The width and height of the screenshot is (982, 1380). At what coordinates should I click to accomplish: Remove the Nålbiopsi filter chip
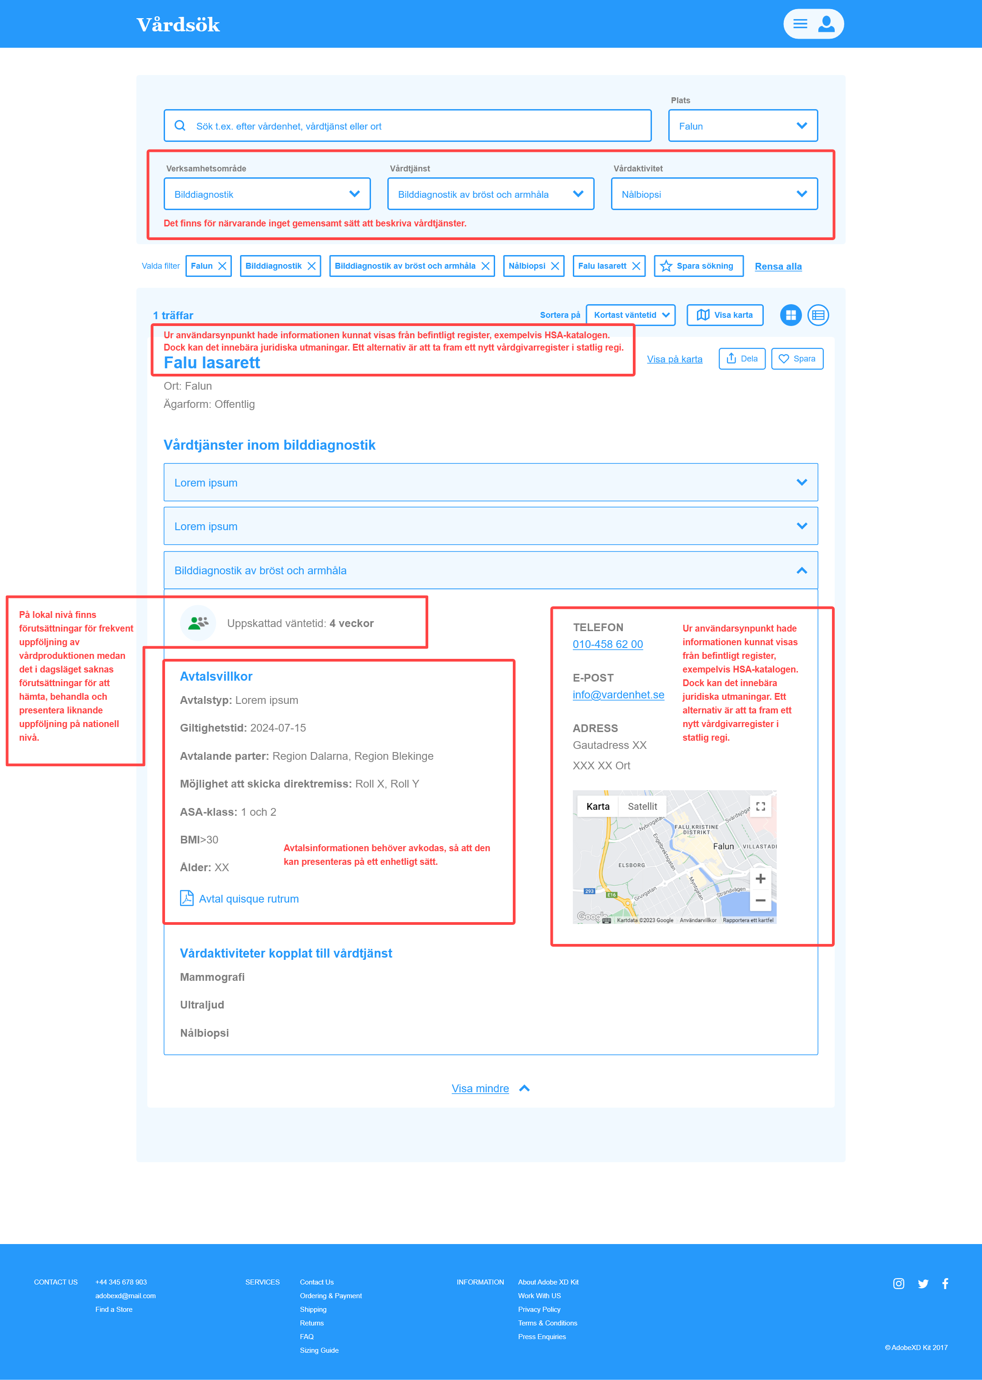pyautogui.click(x=555, y=266)
